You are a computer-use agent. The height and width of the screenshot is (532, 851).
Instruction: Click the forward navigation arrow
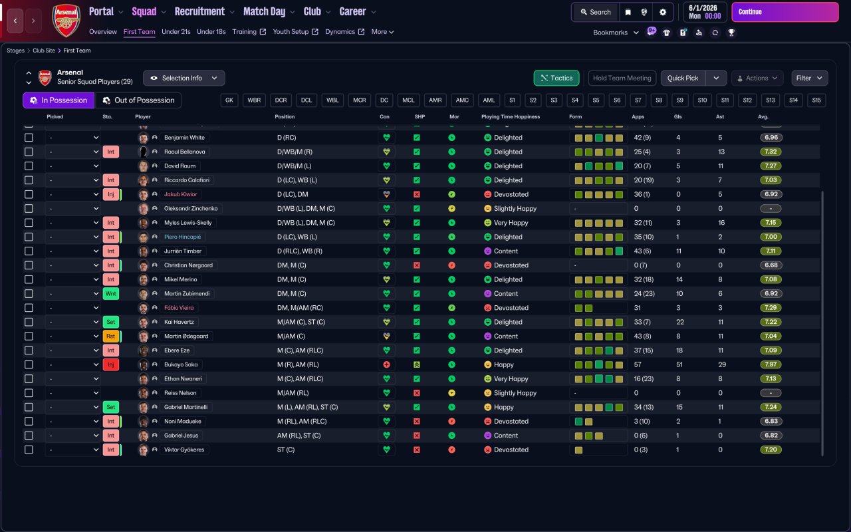tap(33, 21)
